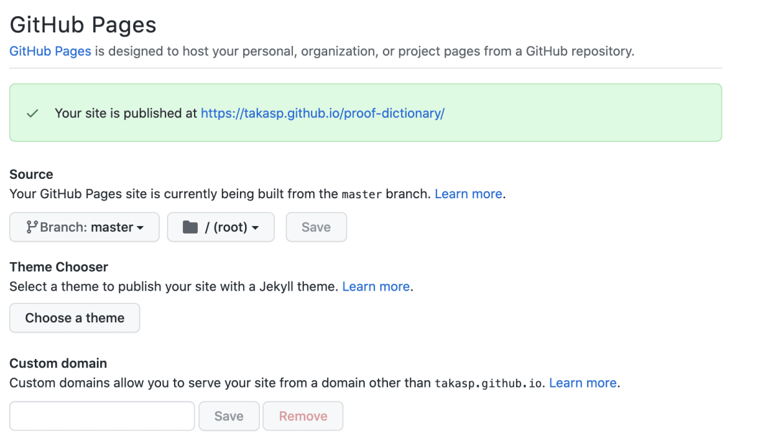Click Save button beside custom domain field

[x=229, y=416]
